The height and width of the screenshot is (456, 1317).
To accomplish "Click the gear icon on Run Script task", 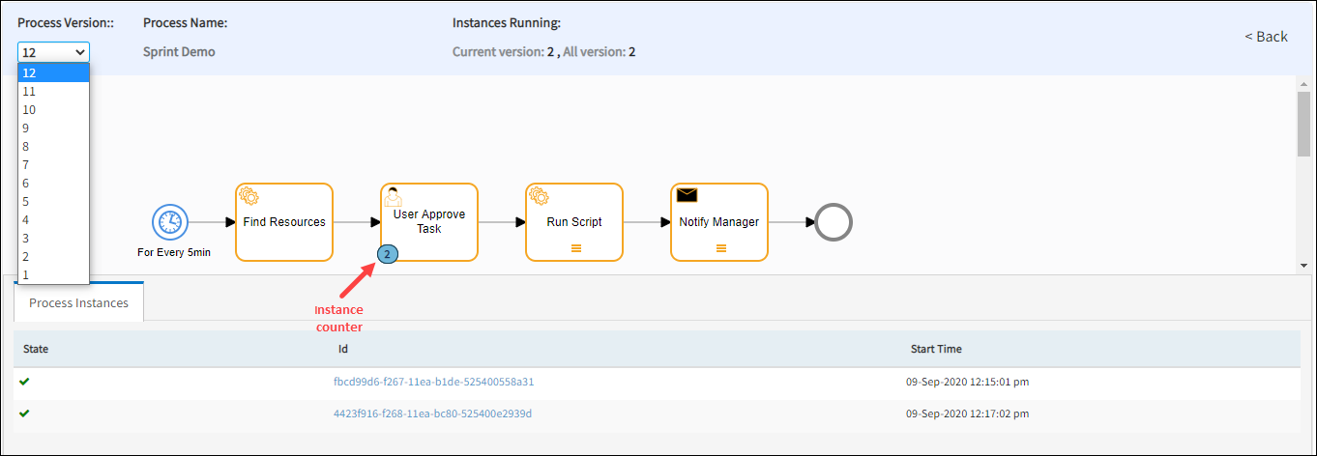I will [539, 196].
